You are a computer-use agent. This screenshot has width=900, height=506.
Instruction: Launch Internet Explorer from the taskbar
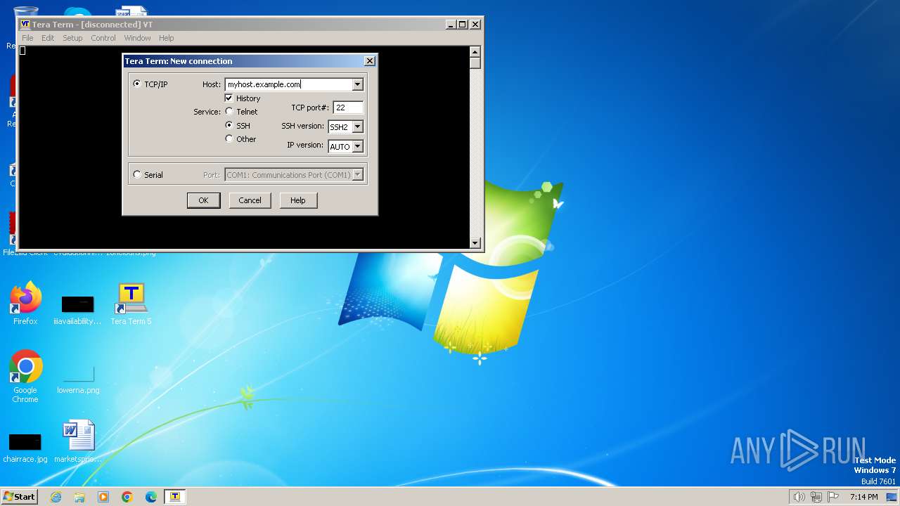(56, 497)
